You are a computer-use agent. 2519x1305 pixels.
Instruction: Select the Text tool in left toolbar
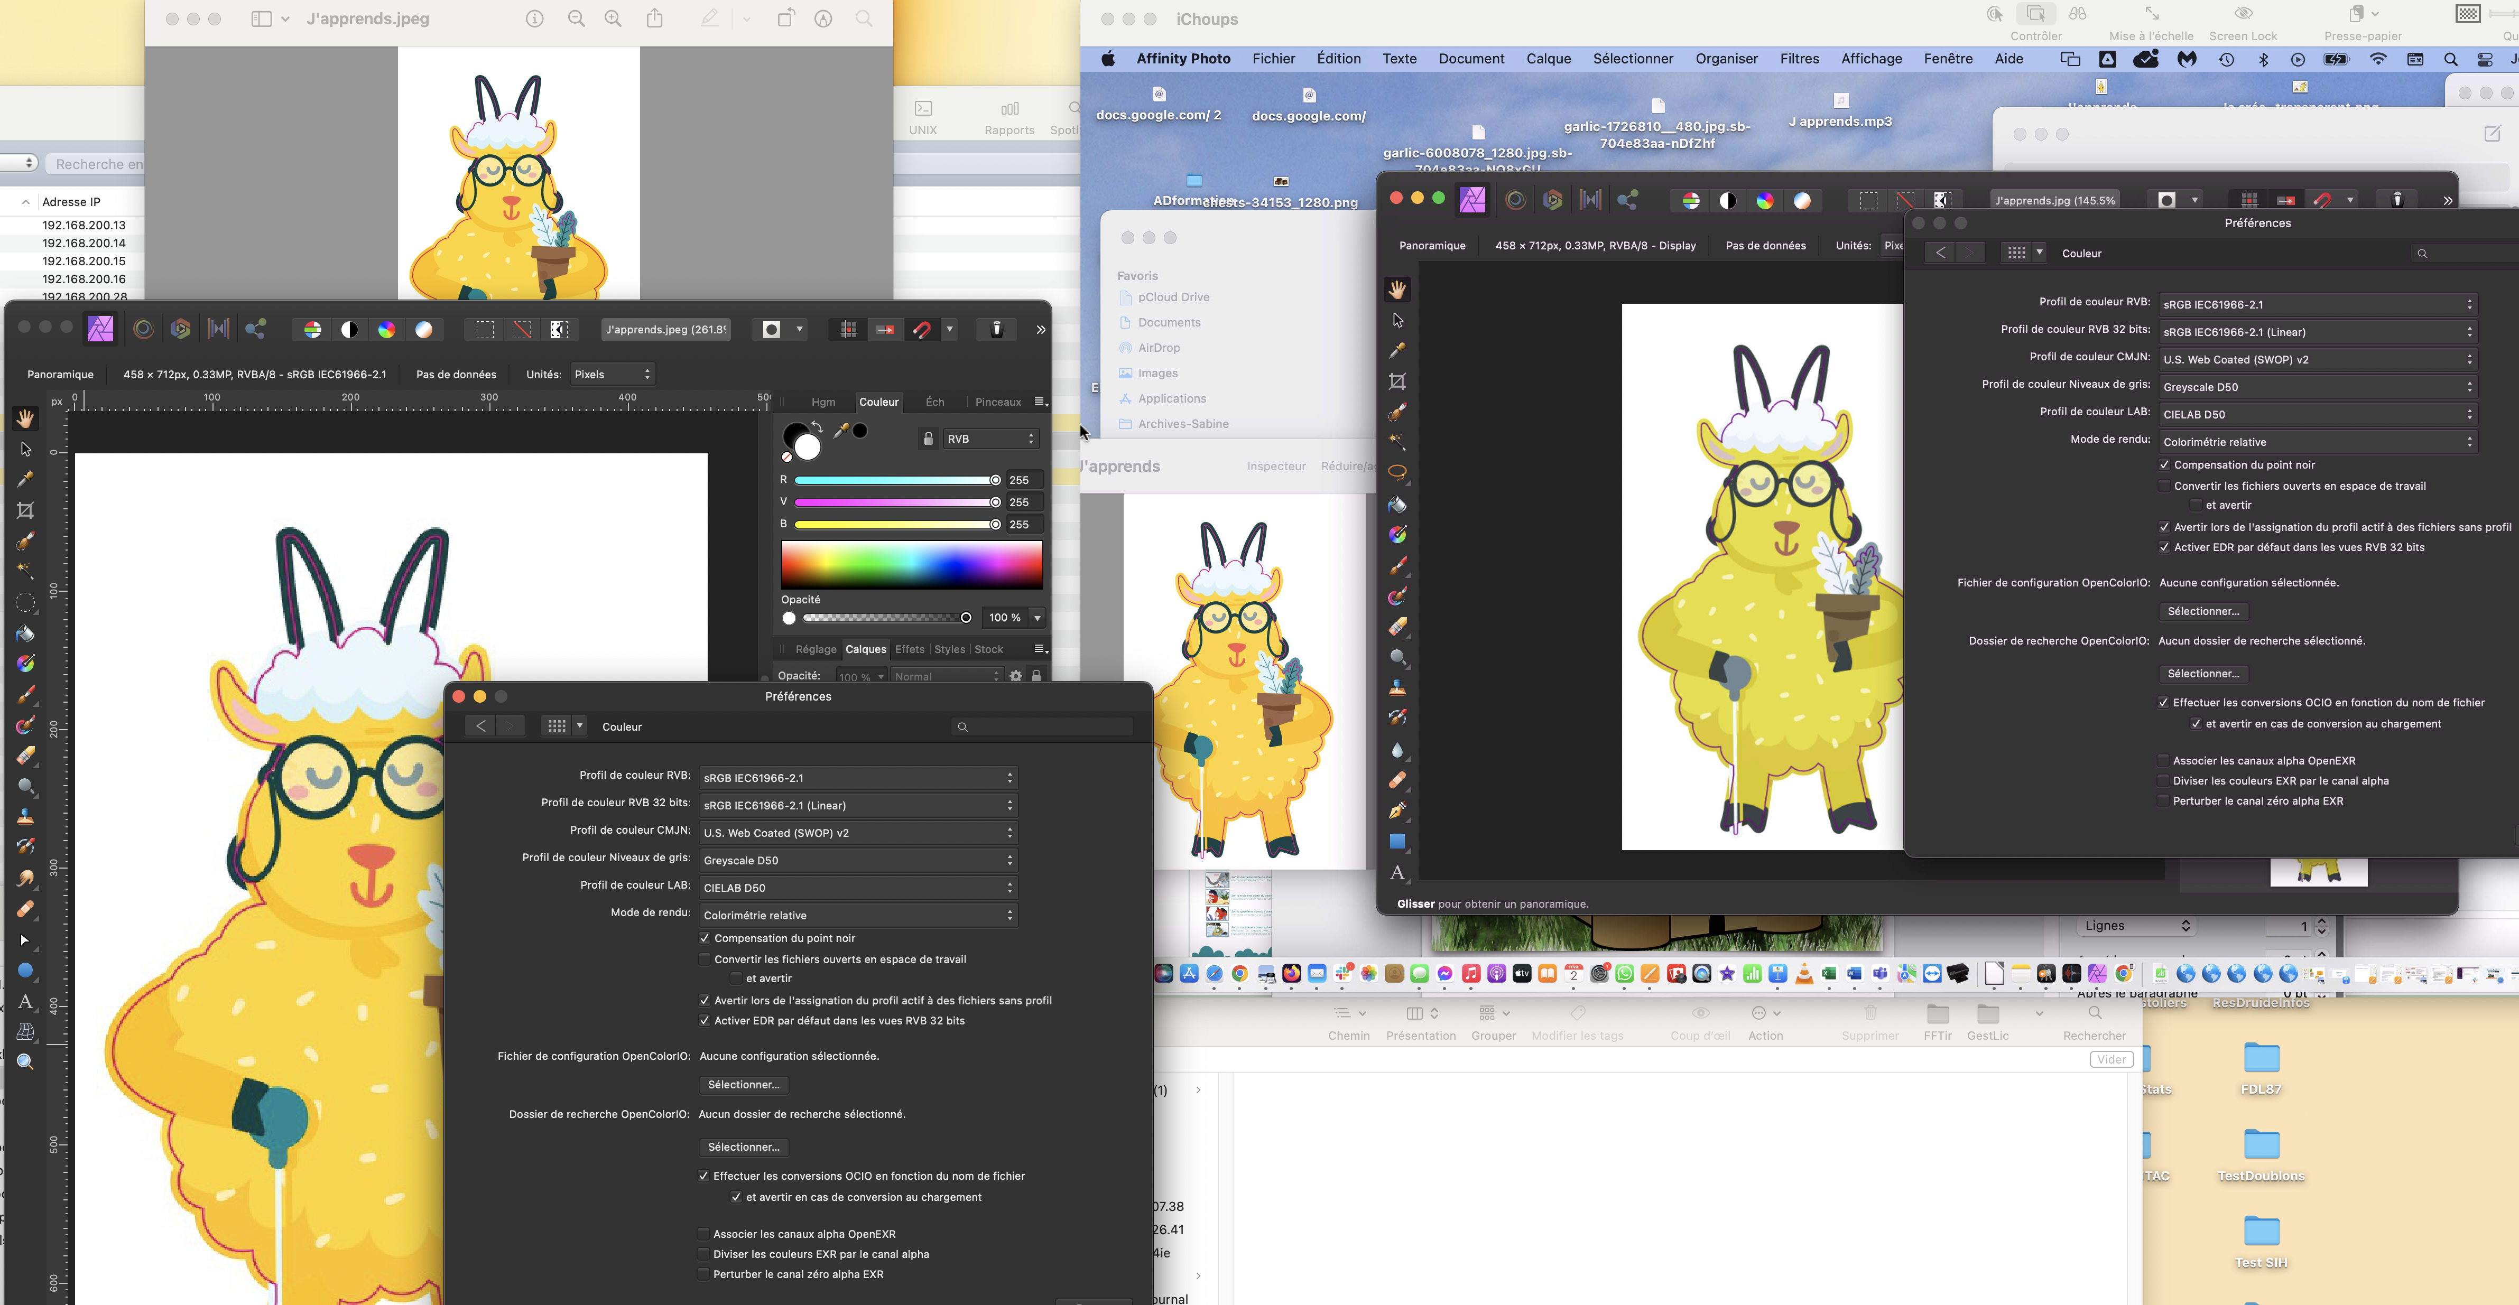pos(25,1002)
